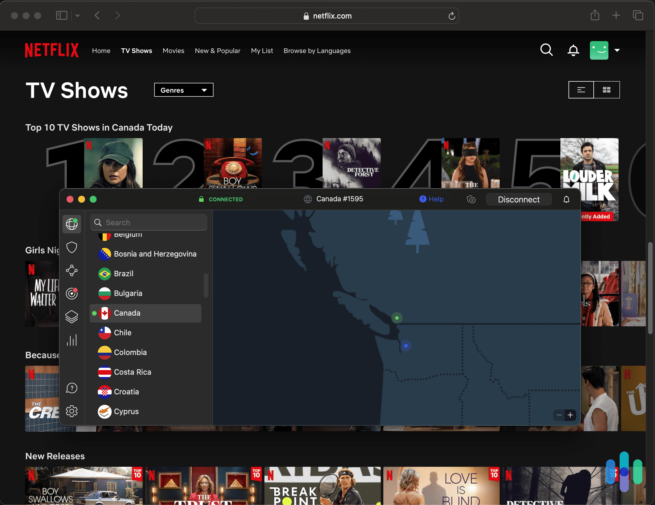Open the Multi-hop layers panel
Viewport: 655px width, 505px height.
tap(72, 316)
